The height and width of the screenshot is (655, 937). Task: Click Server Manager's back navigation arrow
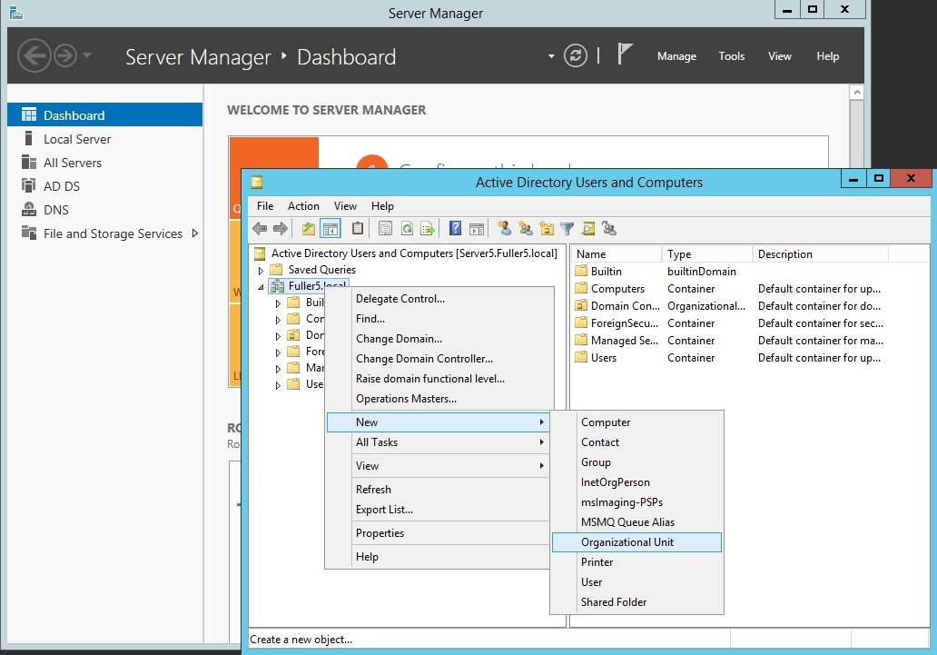coord(35,55)
